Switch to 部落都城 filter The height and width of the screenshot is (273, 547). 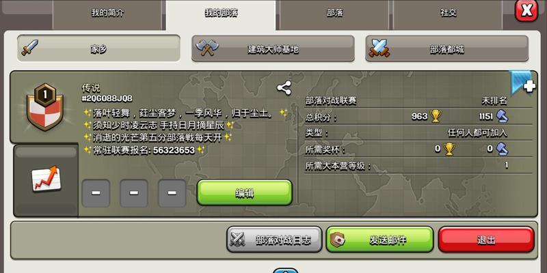(447, 48)
